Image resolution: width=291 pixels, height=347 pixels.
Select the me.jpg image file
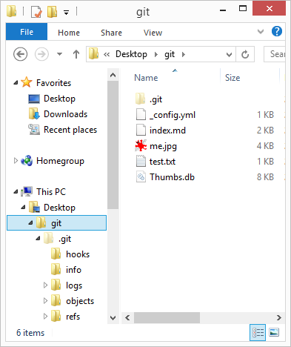pyautogui.click(x=163, y=146)
